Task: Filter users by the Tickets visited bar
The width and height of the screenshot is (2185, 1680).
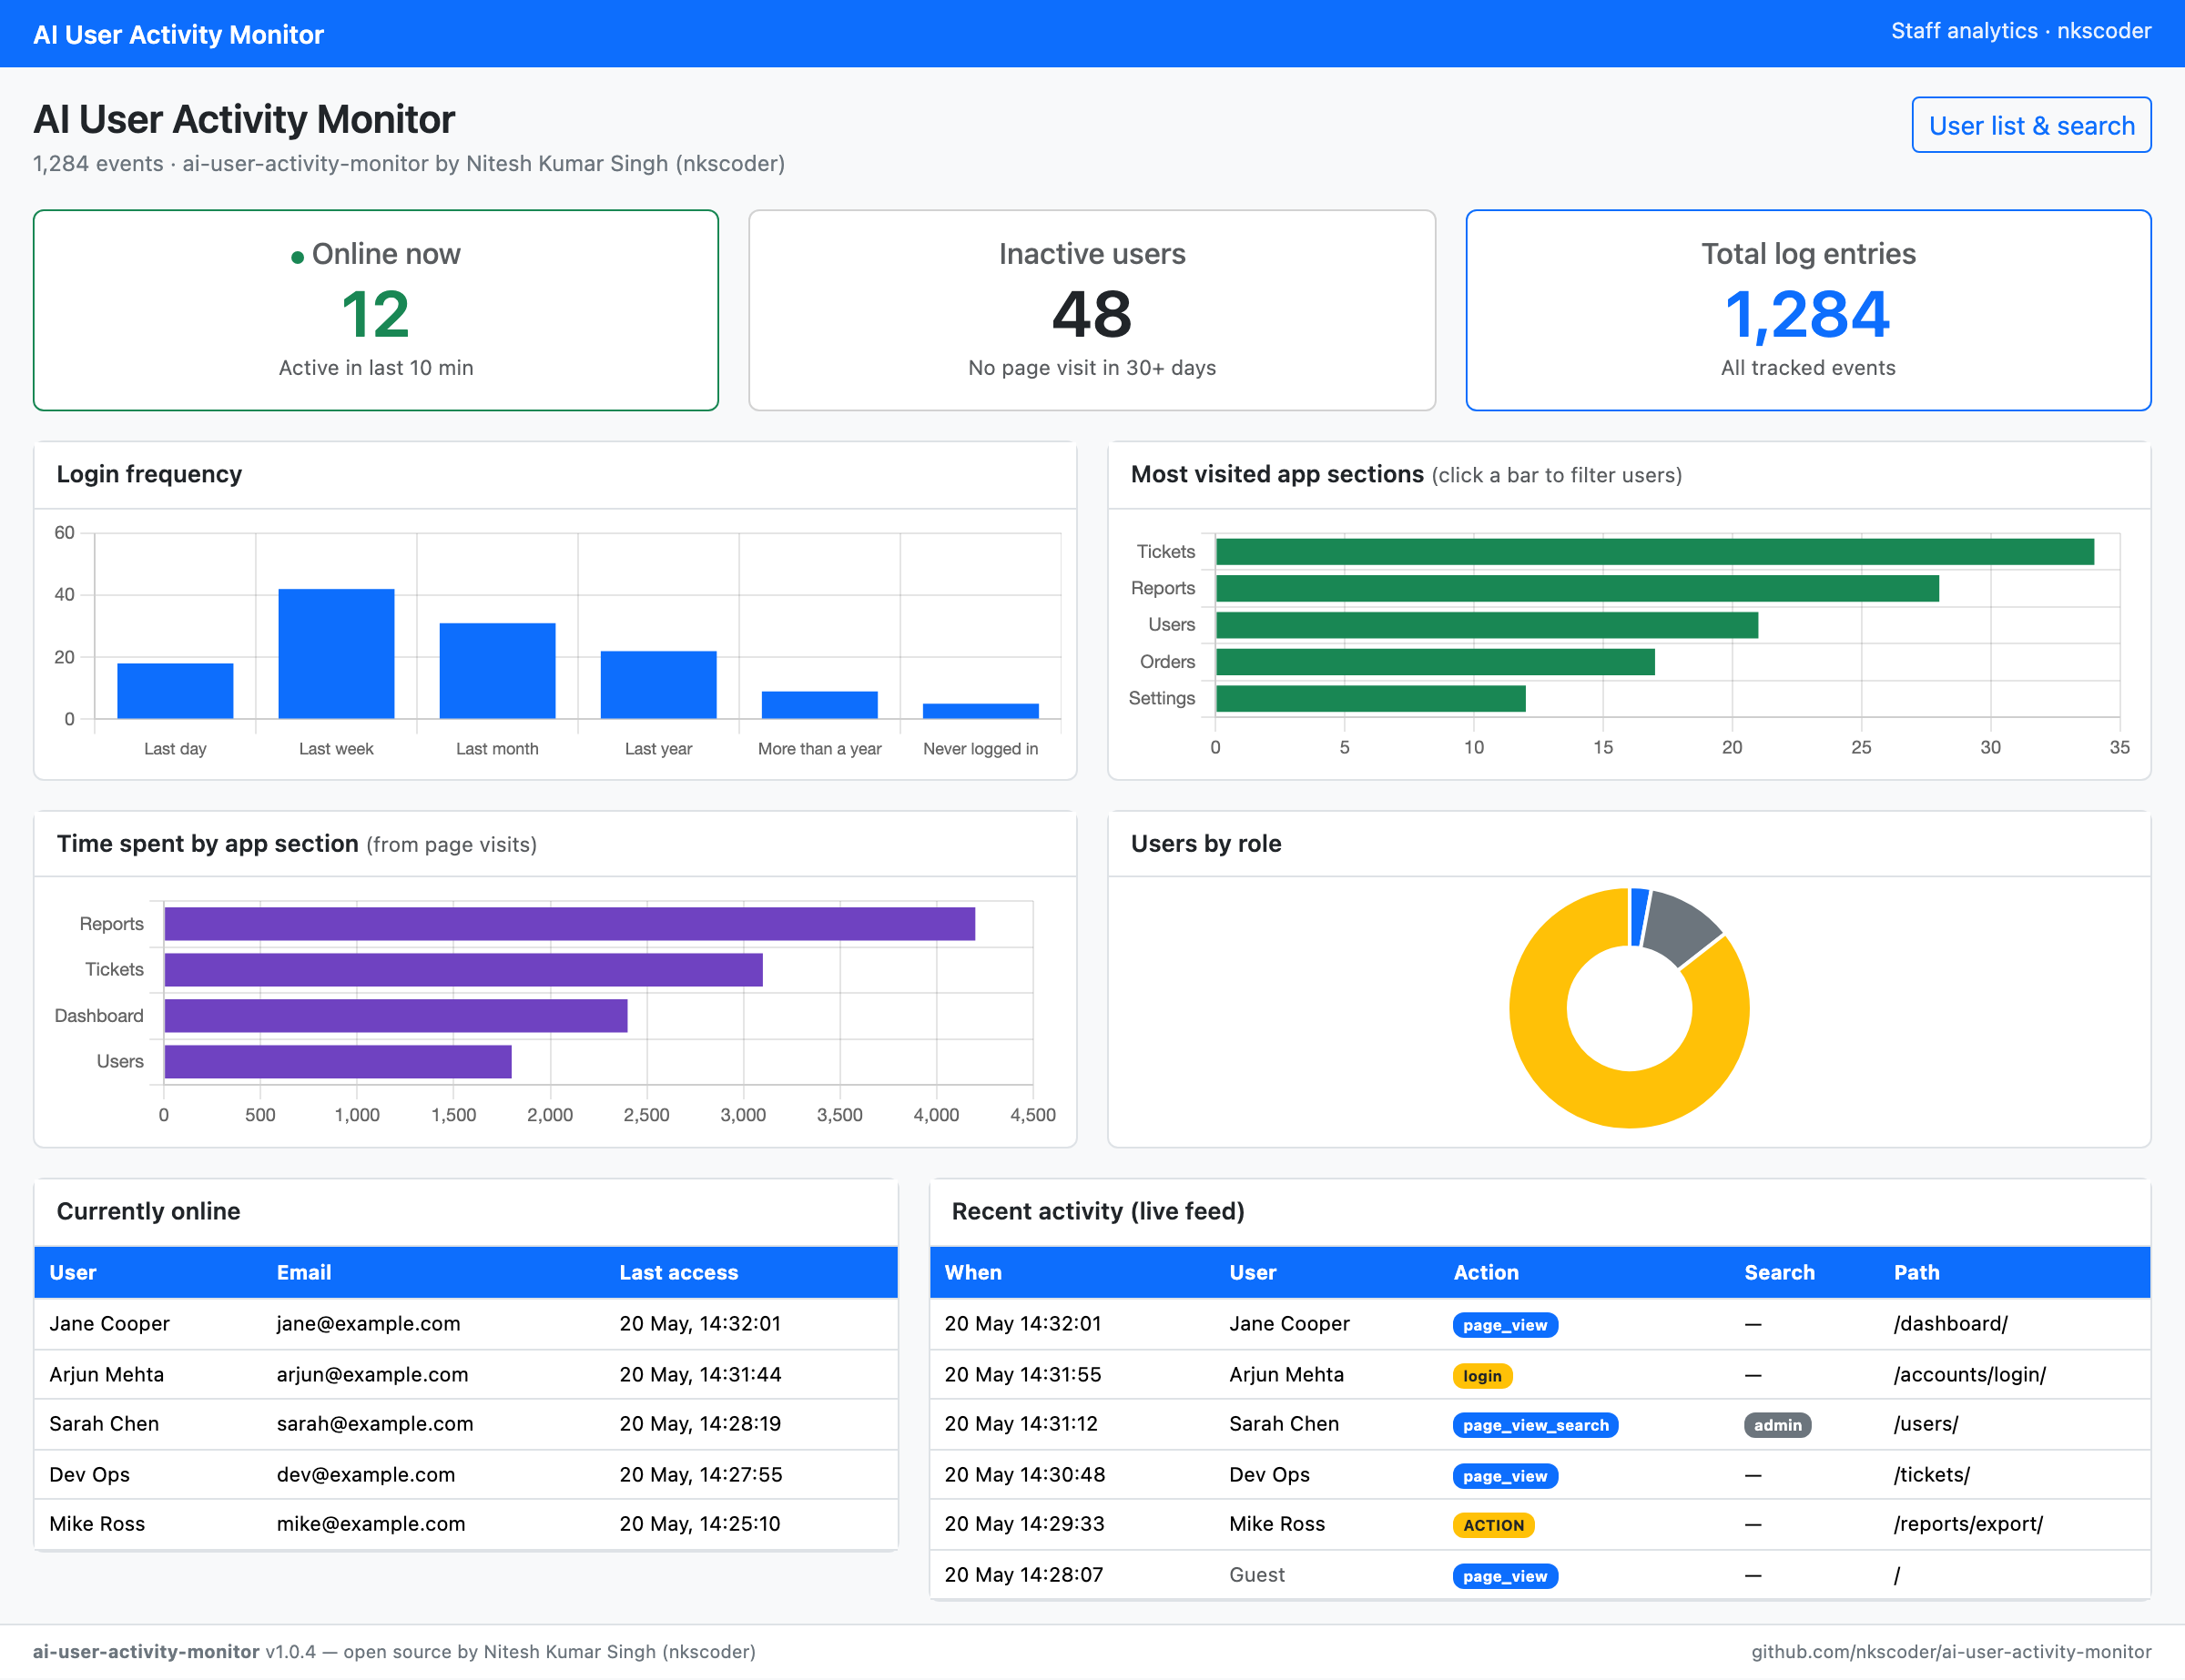Action: [x=1655, y=551]
